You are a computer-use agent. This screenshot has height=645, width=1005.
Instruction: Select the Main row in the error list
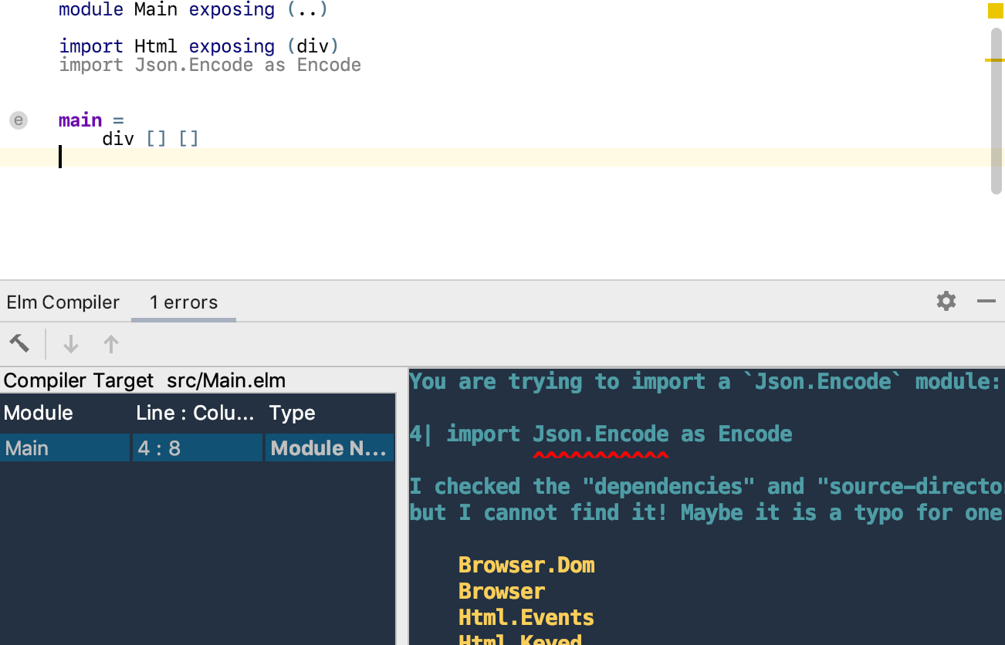pos(66,447)
